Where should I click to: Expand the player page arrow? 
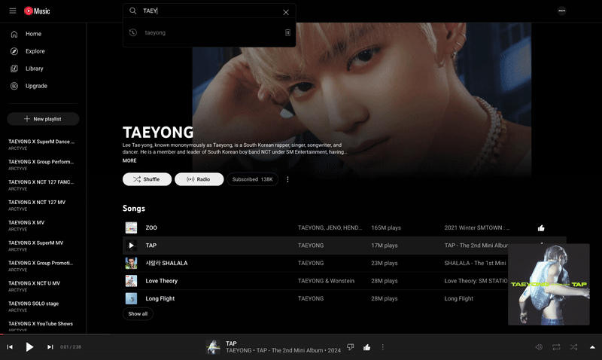pyautogui.click(x=591, y=347)
